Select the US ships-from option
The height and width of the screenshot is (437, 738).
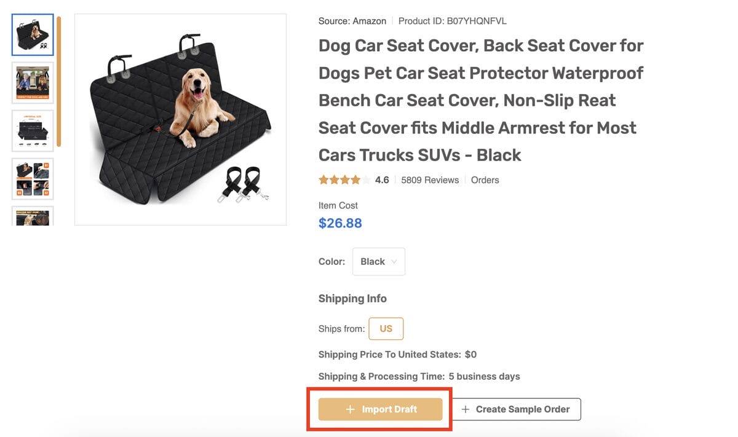point(386,329)
